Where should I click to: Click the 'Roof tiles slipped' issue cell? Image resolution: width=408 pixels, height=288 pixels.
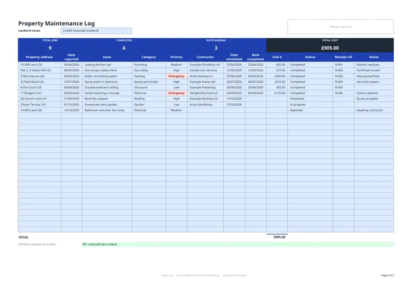pos(107,99)
